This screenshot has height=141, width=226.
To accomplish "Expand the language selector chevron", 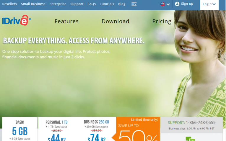I will 168,4.
